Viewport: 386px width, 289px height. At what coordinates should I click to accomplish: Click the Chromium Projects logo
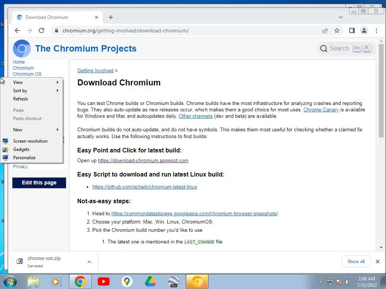tap(21, 49)
